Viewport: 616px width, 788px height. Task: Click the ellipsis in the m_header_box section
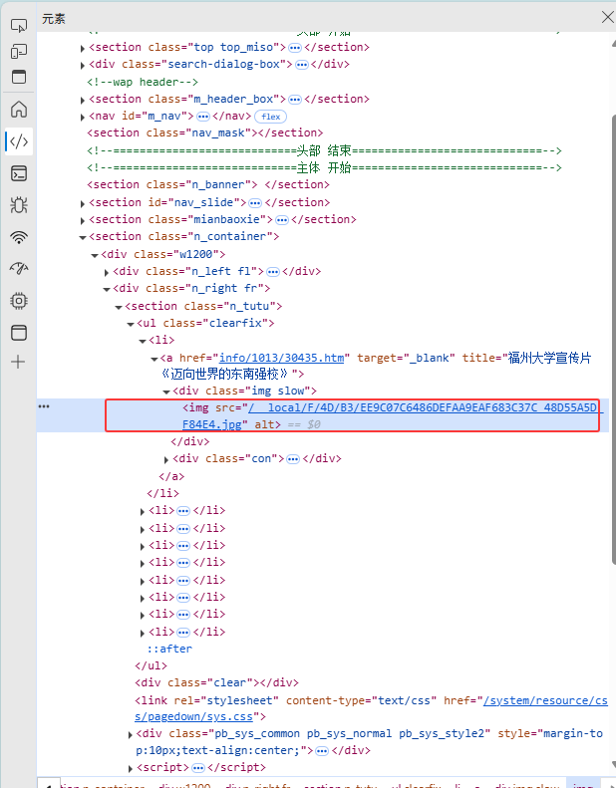[x=295, y=100]
